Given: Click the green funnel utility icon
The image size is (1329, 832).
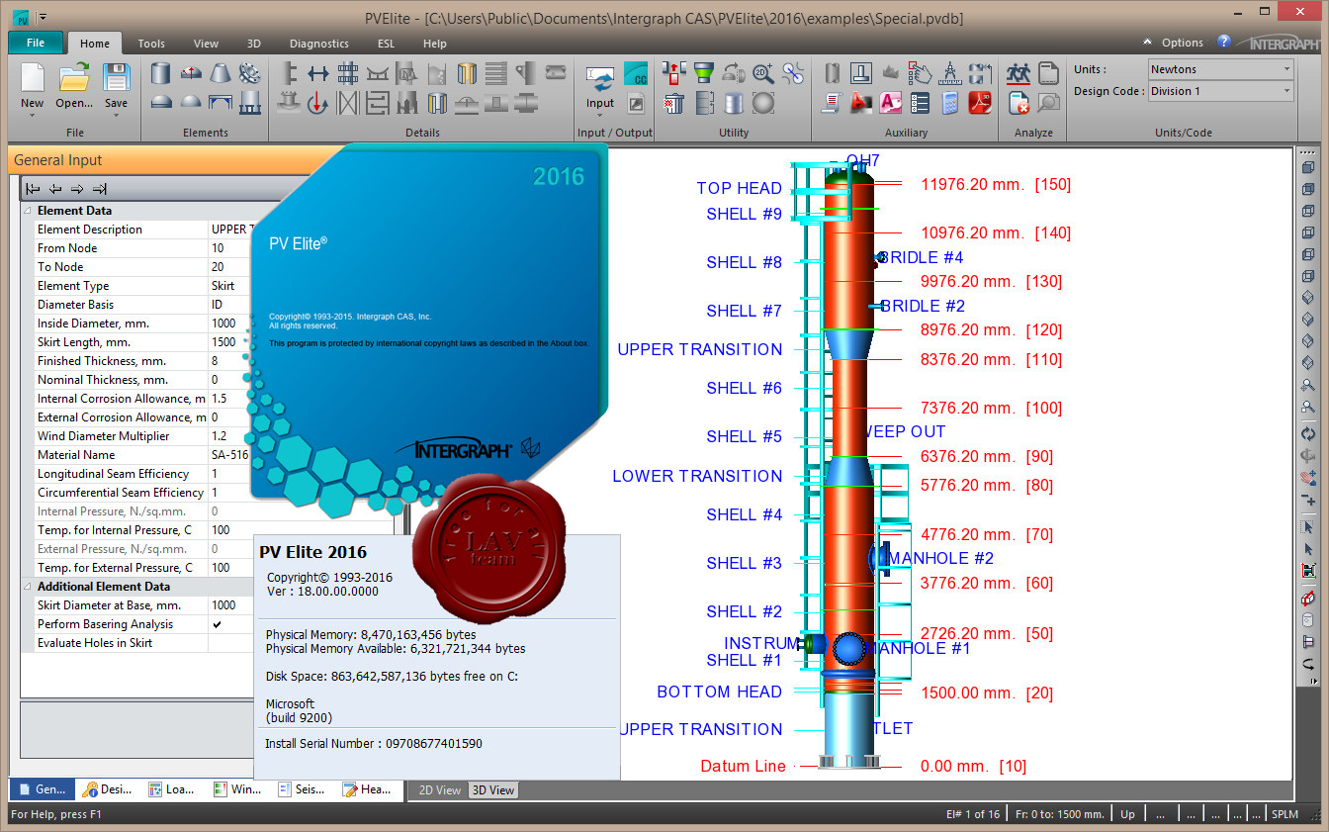Looking at the screenshot, I should 703,72.
